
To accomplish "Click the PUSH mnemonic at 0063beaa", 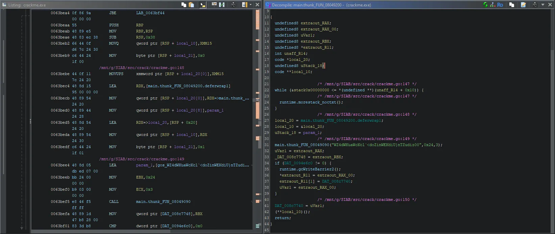I will tap(114, 25).
